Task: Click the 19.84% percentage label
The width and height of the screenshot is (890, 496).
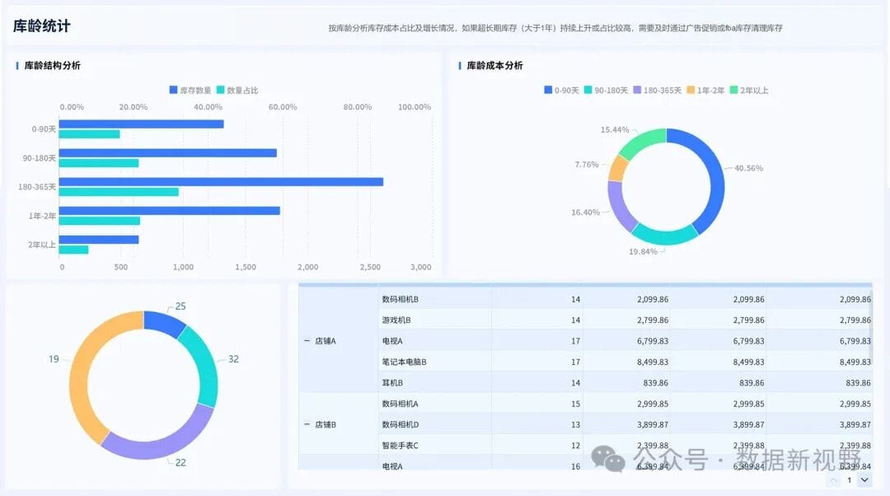Action: [643, 251]
